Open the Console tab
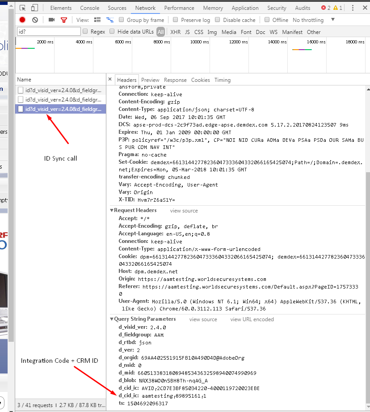The image size is (370, 412). [x=90, y=8]
